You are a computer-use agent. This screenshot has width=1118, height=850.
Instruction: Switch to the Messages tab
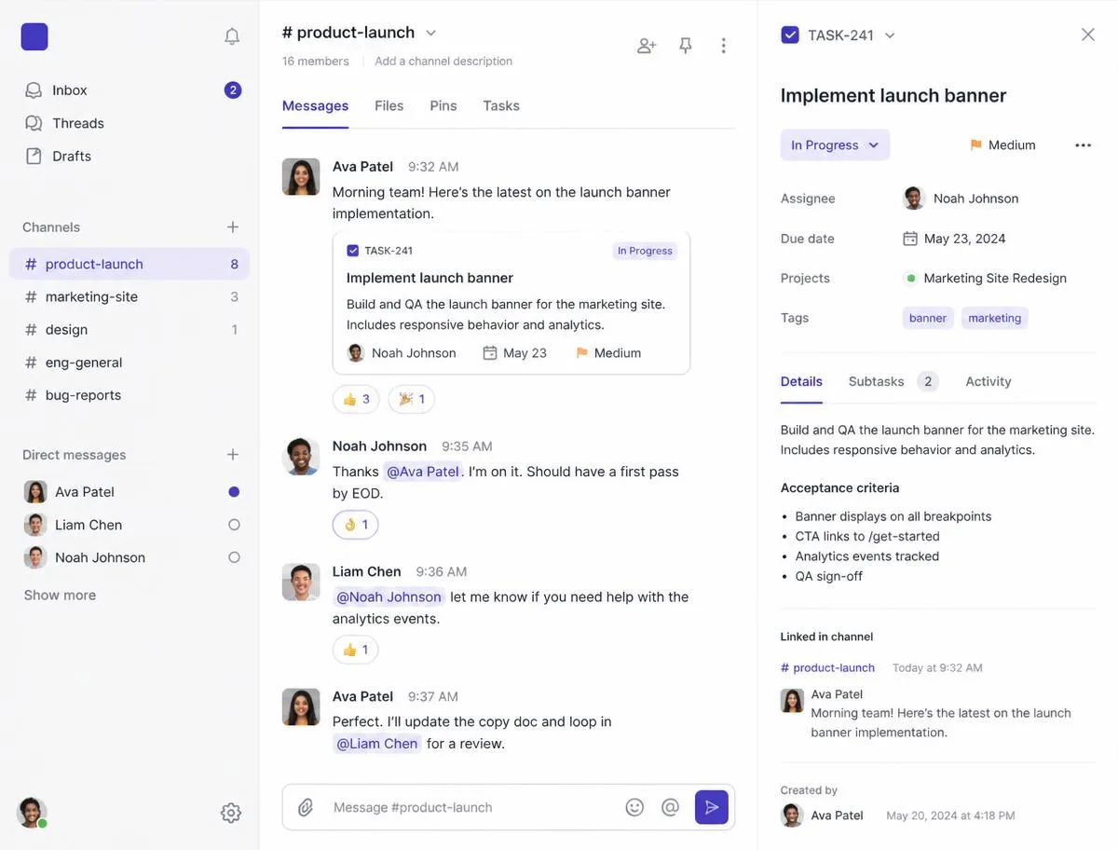pos(315,106)
